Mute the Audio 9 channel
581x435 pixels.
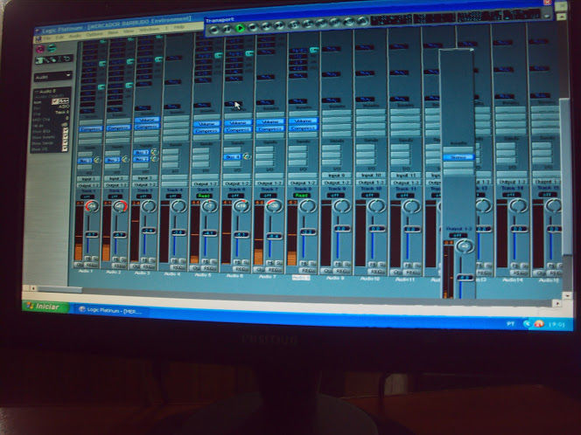(x=338, y=264)
